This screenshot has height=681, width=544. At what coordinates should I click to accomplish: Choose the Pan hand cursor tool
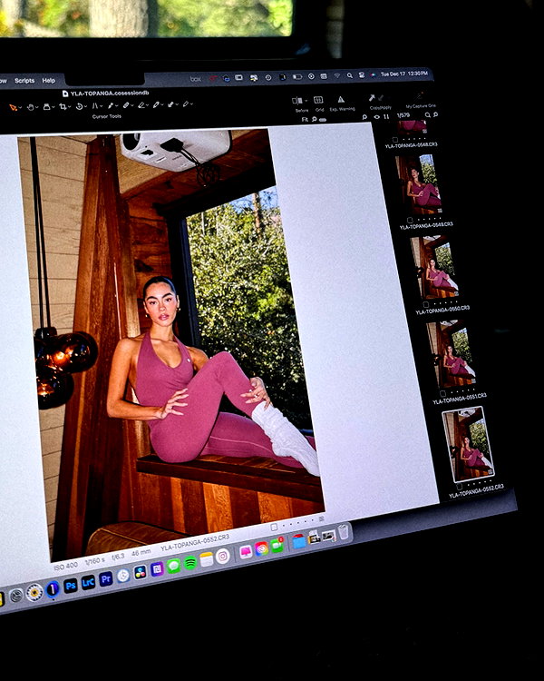pos(30,107)
